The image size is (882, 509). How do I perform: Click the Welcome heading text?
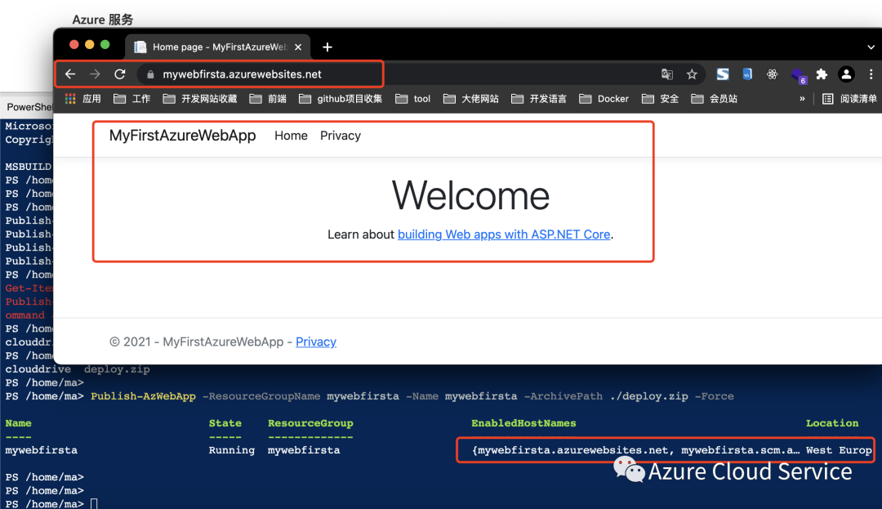click(471, 196)
